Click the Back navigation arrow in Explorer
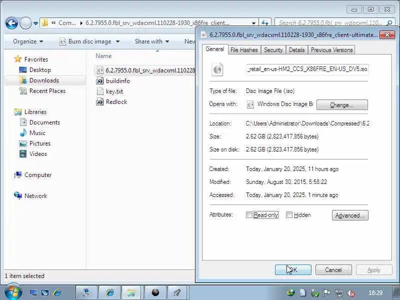400x300 pixels. 11,23
